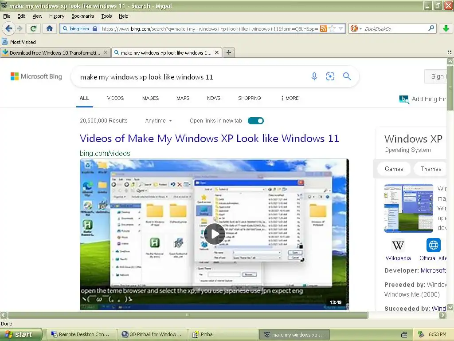This screenshot has width=454, height=341.
Task: Switch to Remote Desktop Connection taskbar item
Action: (x=81, y=334)
